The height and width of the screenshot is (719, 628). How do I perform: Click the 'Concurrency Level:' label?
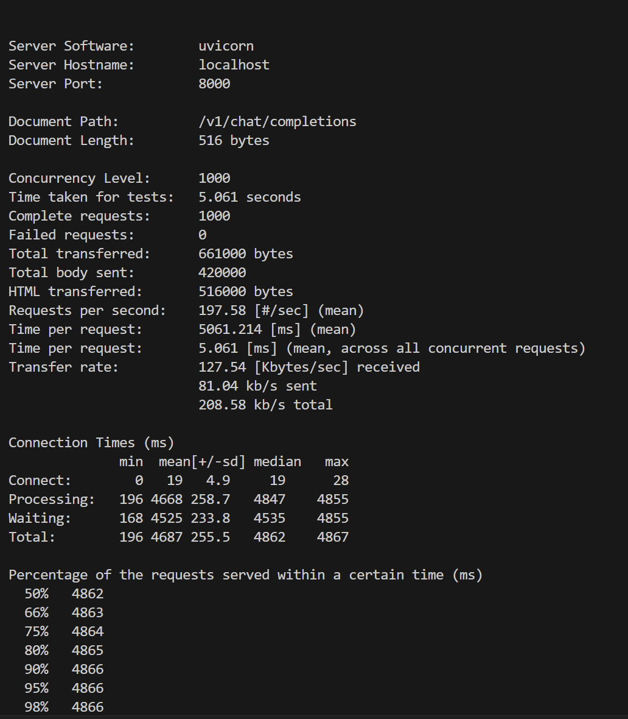click(79, 179)
